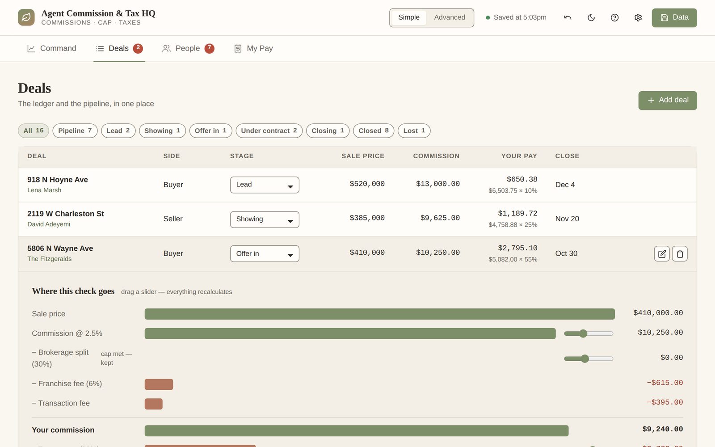Adjust the Brokerage split slider
The height and width of the screenshot is (447, 715).
point(589,358)
